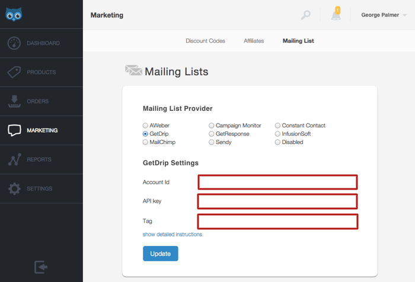Choose GetResponse as provider

(x=212, y=134)
